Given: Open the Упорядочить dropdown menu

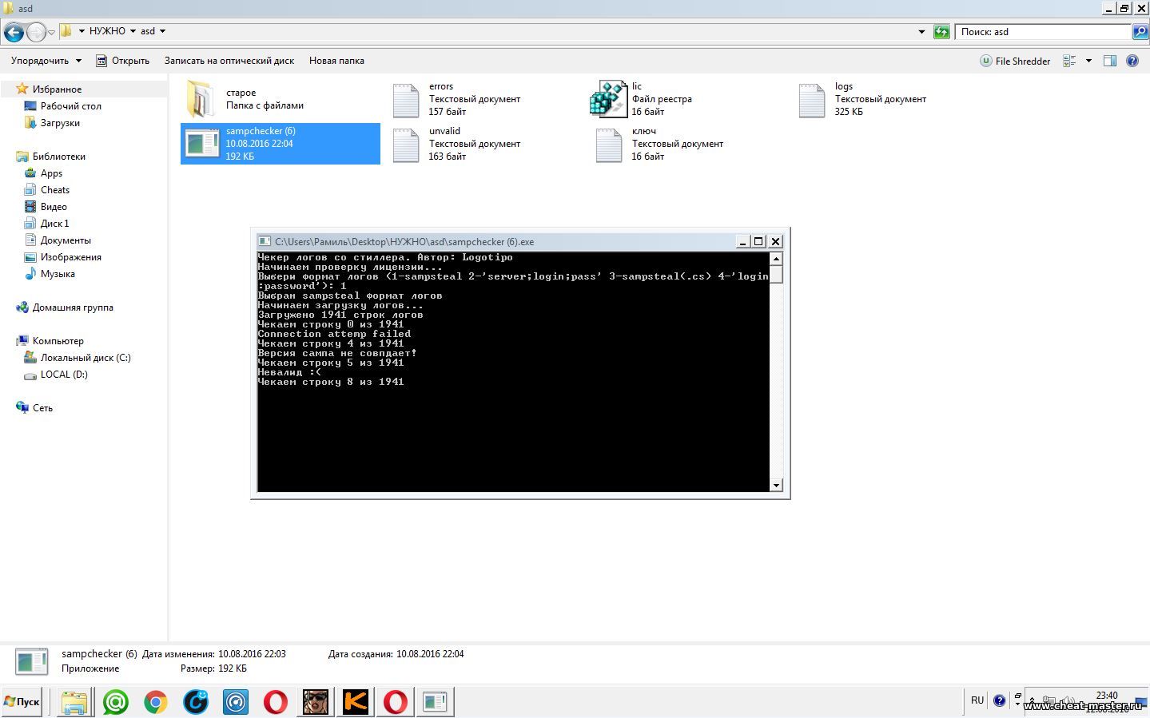Looking at the screenshot, I should coord(46,61).
